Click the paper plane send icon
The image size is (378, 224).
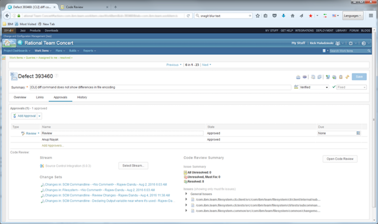click(x=301, y=16)
